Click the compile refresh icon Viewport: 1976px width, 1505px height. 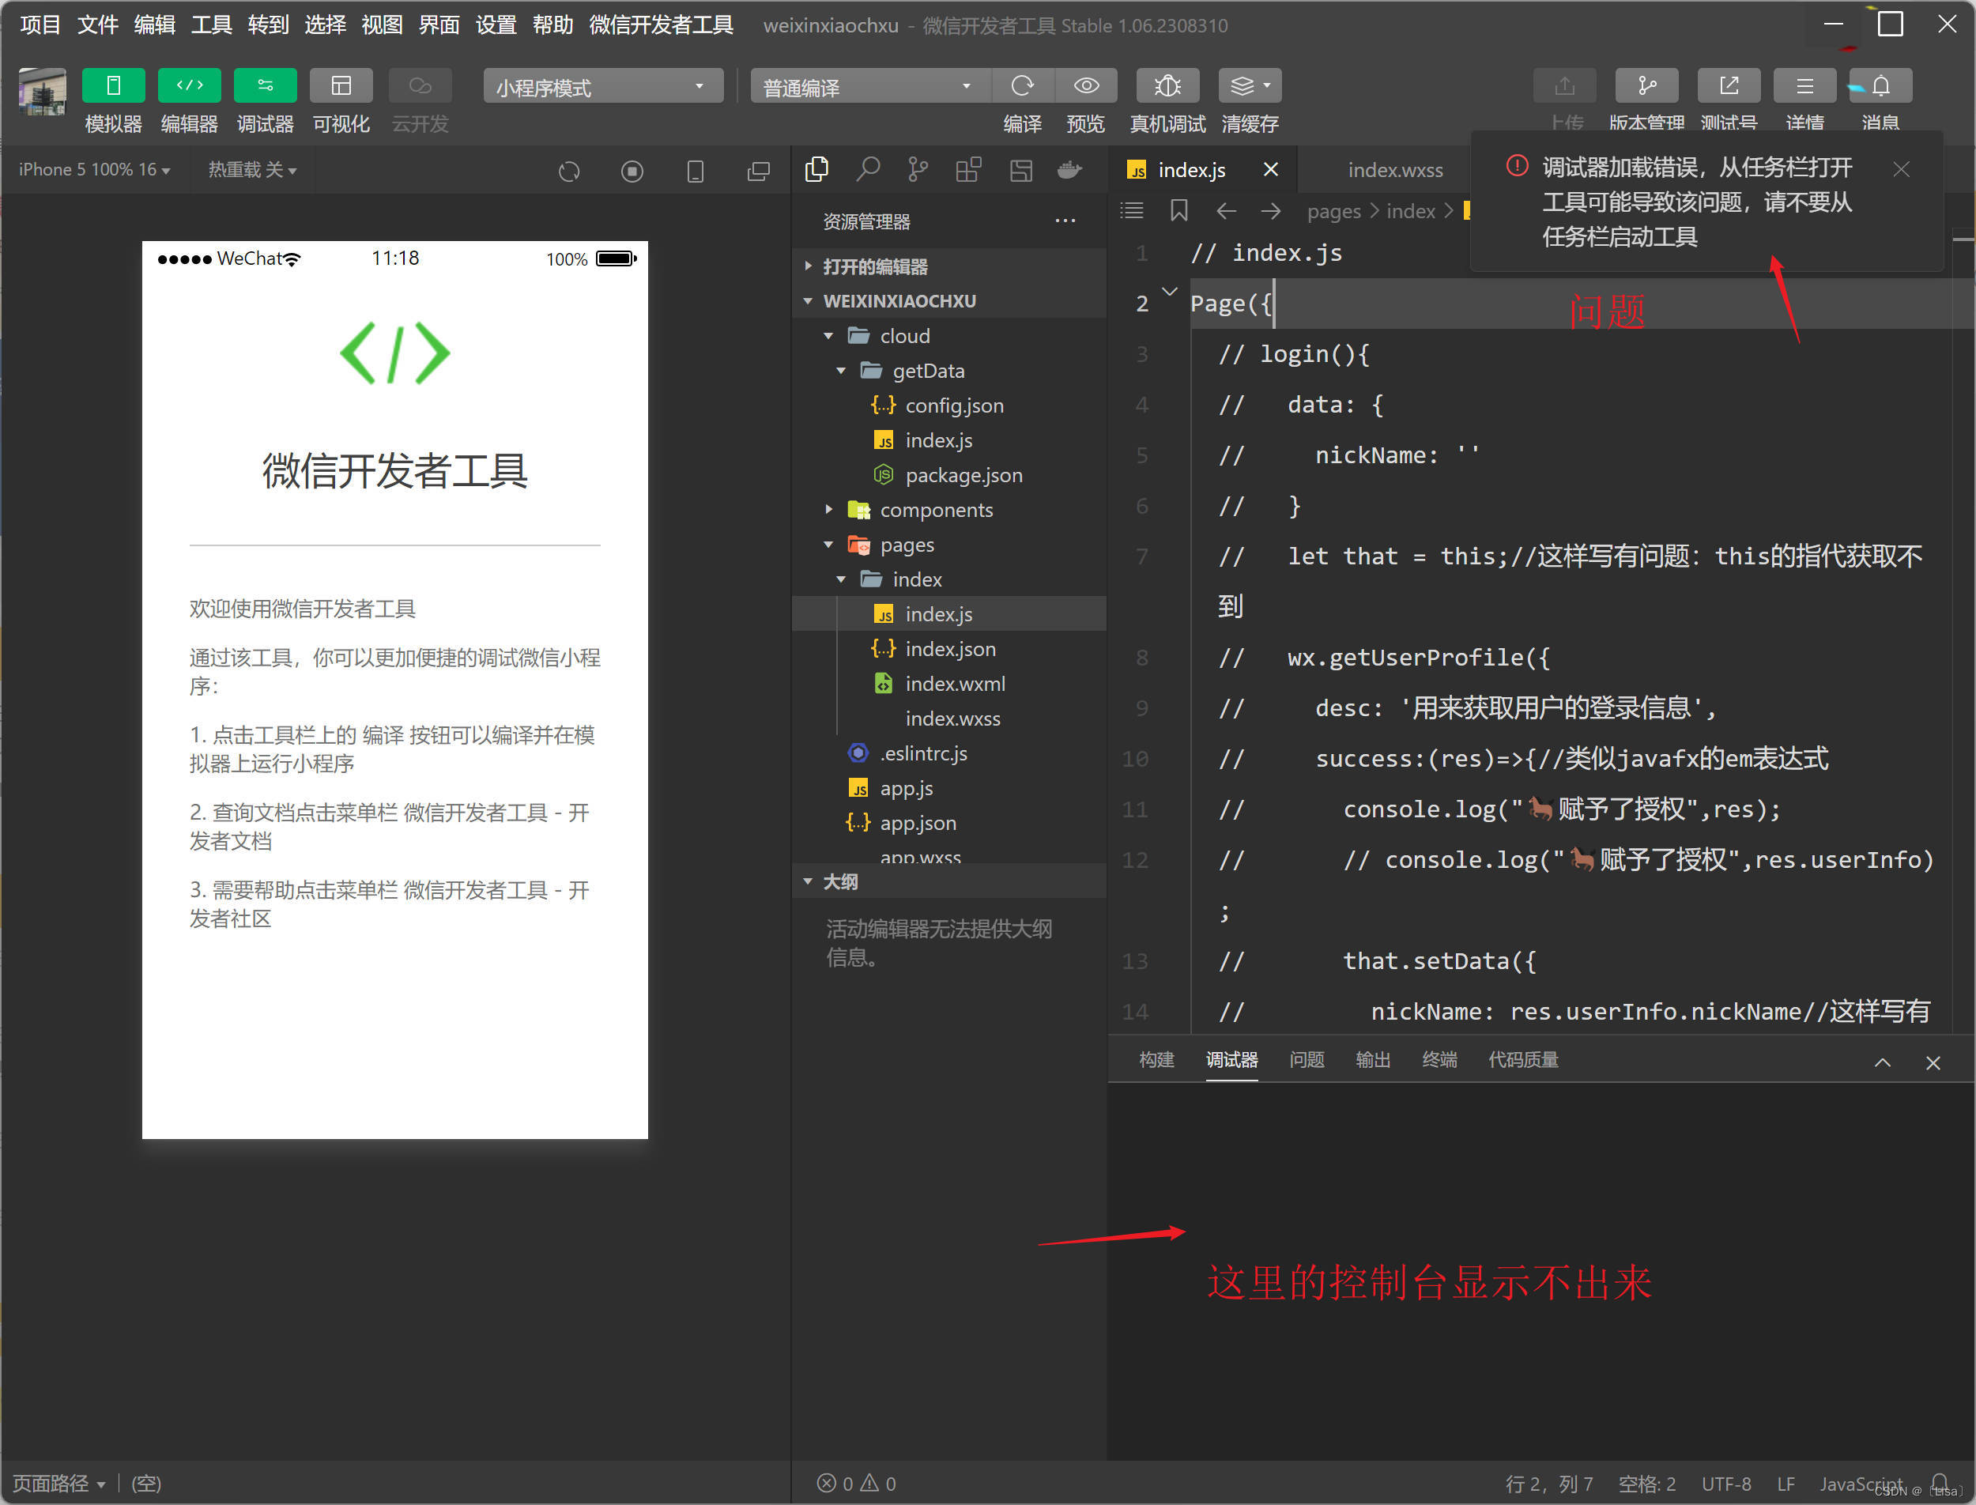1022,86
